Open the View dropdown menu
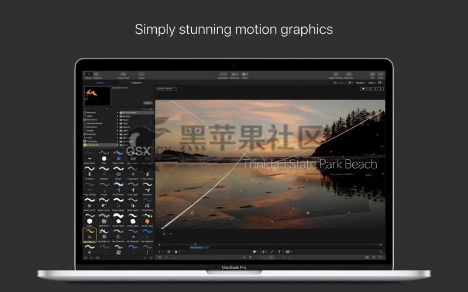The image size is (468, 292). [371, 83]
